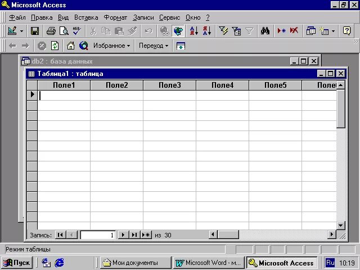
Task: Select the Поле3 column header
Action: (170, 85)
